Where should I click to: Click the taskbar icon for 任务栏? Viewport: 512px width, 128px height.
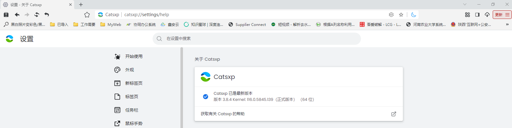[x=117, y=110]
